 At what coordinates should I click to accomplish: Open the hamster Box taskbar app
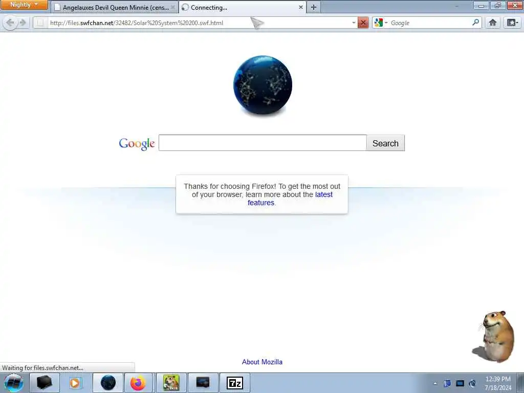coord(171,383)
